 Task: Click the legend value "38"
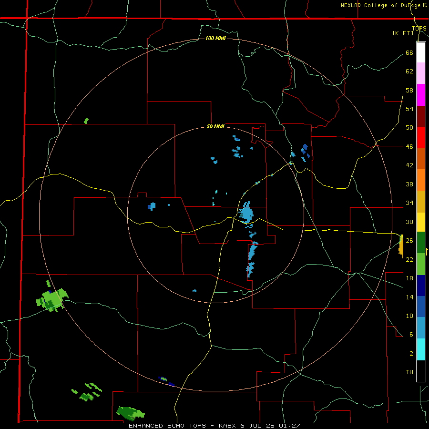pos(409,184)
